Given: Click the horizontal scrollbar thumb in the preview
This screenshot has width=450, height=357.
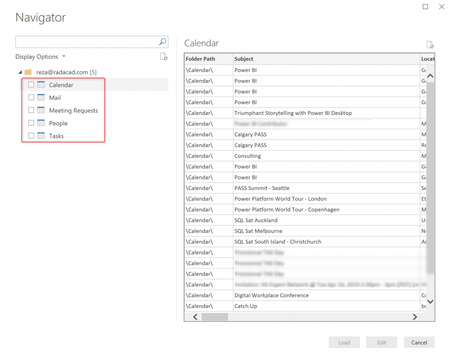Looking at the screenshot, I should click(214, 317).
